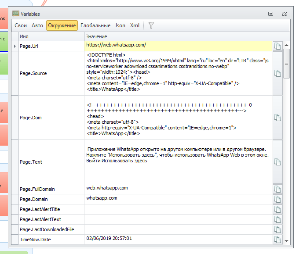This screenshot has height=254, width=303.
Task: Copy the Page.LastAlertTitle value
Action: [277, 209]
